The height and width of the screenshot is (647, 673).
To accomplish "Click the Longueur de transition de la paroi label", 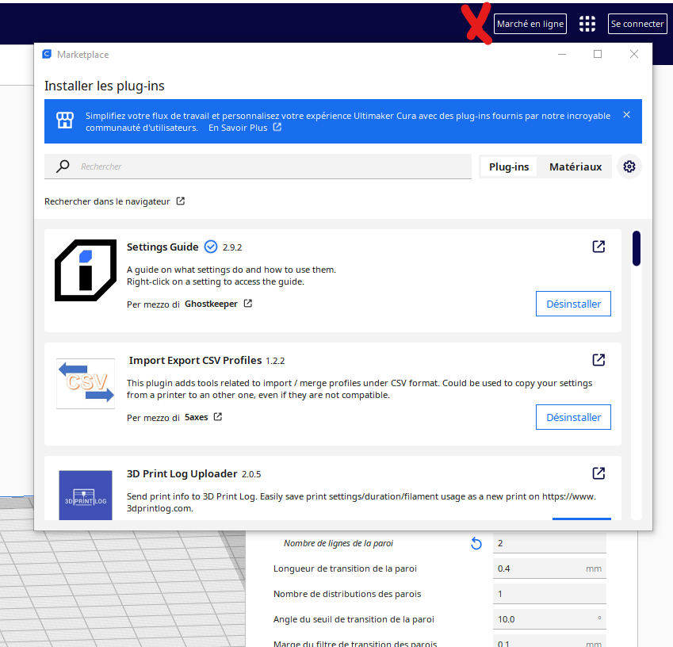I will click(x=345, y=569).
